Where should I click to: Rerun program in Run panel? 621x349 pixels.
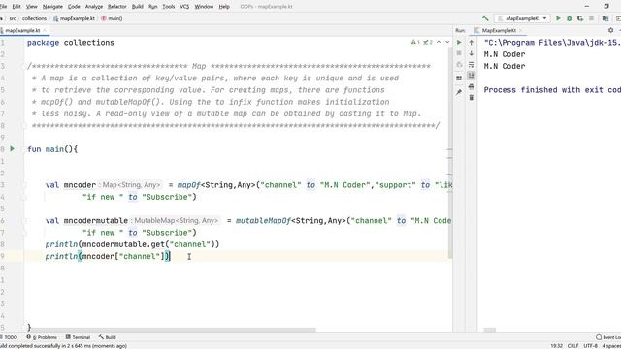[459, 43]
